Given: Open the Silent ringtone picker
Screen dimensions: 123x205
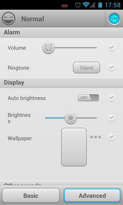Looking at the screenshot, I should point(86,68).
